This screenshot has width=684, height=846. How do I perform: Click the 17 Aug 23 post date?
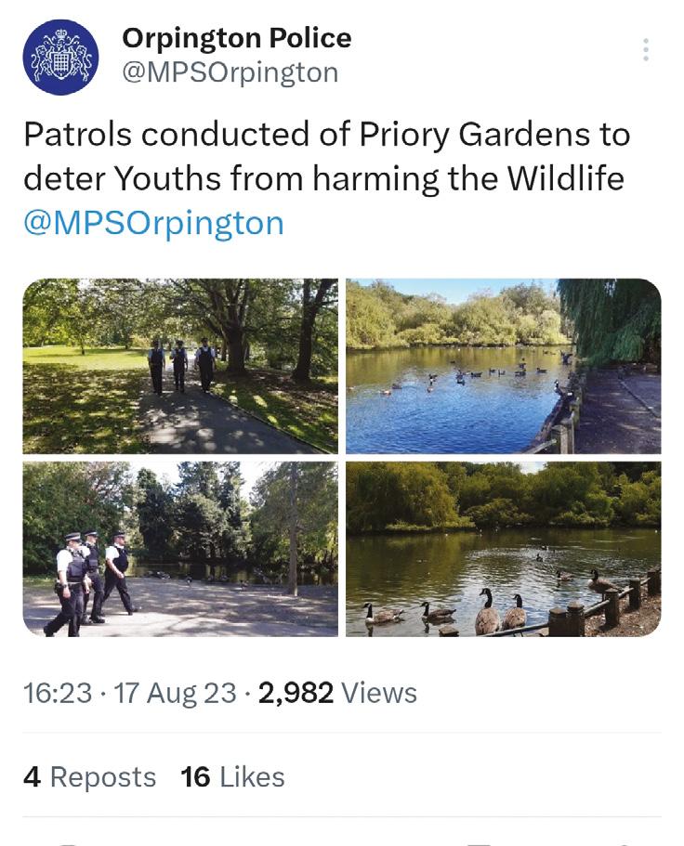point(175,693)
